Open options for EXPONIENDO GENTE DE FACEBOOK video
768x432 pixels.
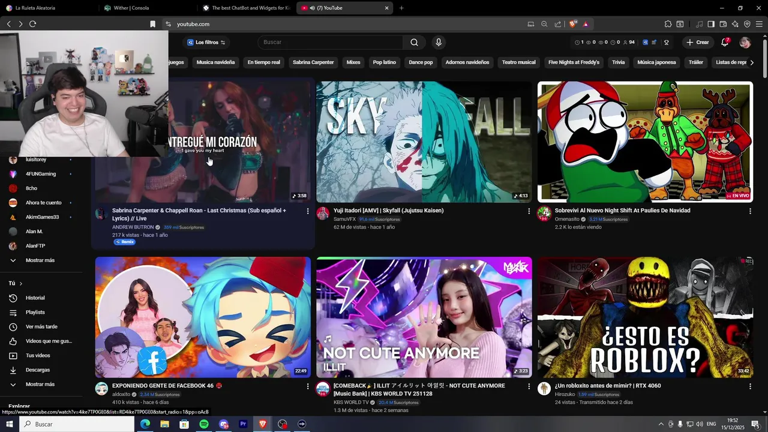(308, 386)
